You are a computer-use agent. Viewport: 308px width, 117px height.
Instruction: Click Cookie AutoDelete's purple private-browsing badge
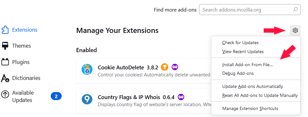[175, 67]
